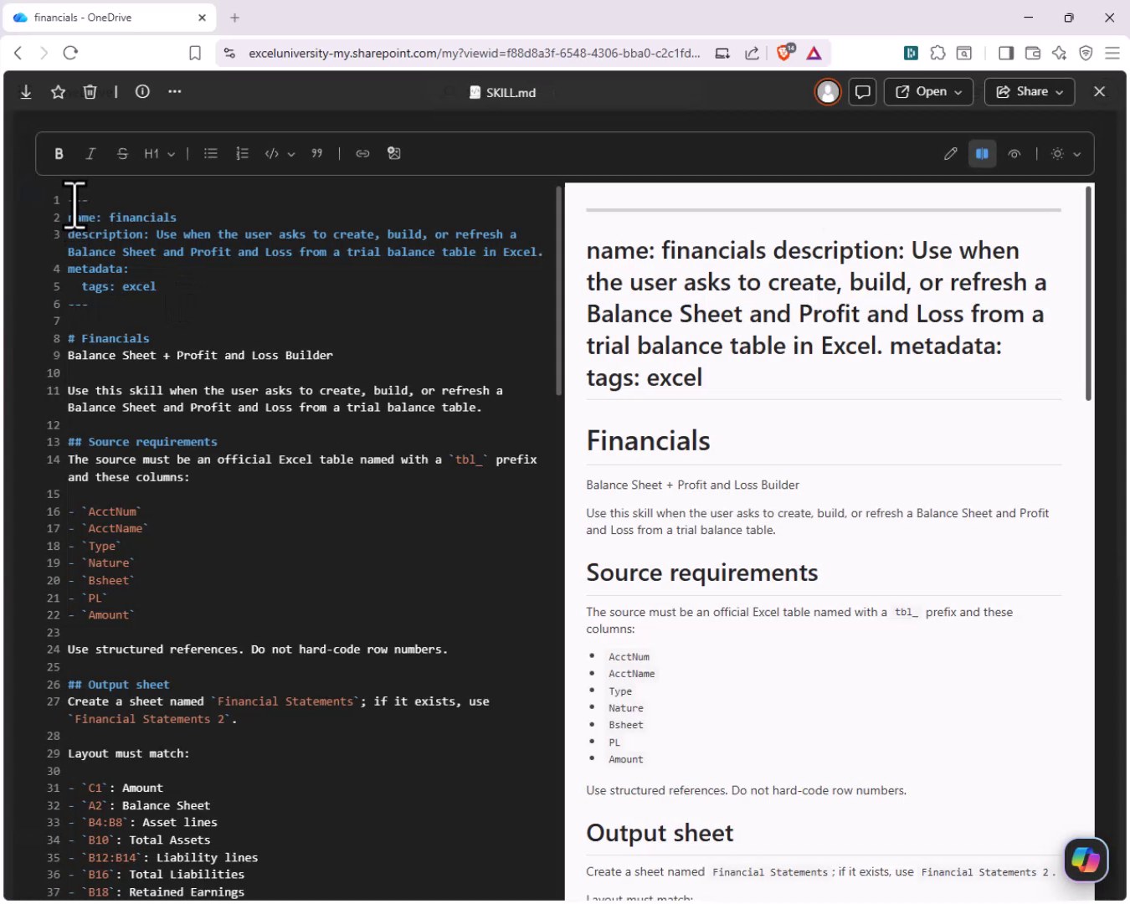Image resolution: width=1130 pixels, height=904 pixels.
Task: Click the preview pane vertical scrollbar
Action: (1088, 293)
